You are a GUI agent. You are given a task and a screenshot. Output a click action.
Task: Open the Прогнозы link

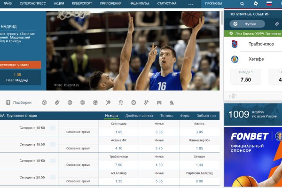click(x=214, y=3)
